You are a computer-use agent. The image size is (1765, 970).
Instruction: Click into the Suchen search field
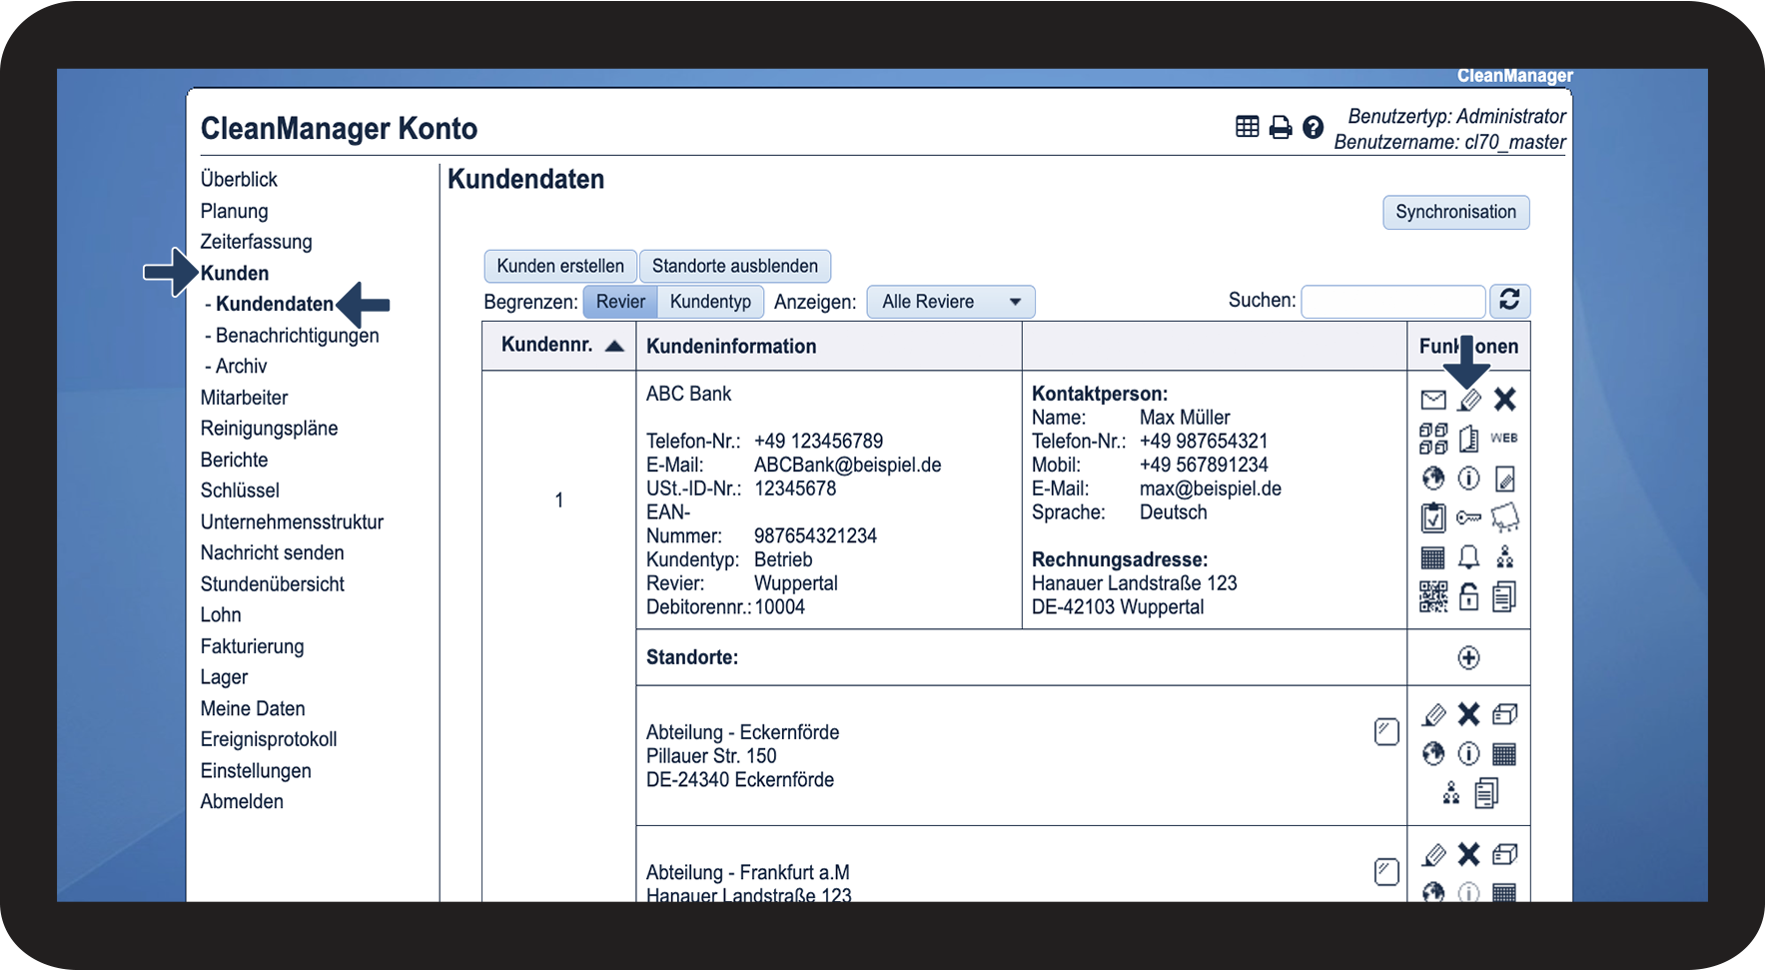tap(1392, 302)
